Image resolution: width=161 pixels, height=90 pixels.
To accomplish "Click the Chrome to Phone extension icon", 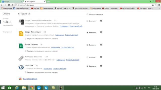I will pos(21,22).
